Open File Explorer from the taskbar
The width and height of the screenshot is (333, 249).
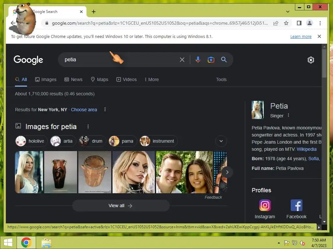point(47,243)
